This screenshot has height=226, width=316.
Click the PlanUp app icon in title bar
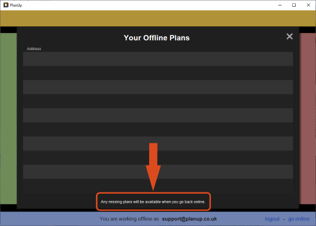coord(6,5)
